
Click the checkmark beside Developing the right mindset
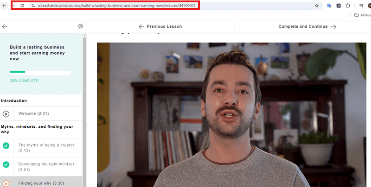6,165
